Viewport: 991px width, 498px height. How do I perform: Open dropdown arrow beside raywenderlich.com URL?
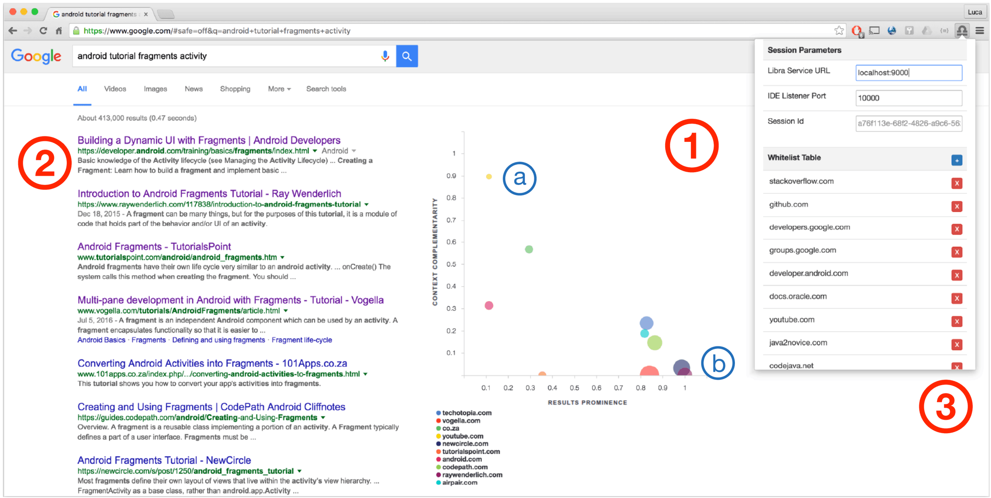366,205
